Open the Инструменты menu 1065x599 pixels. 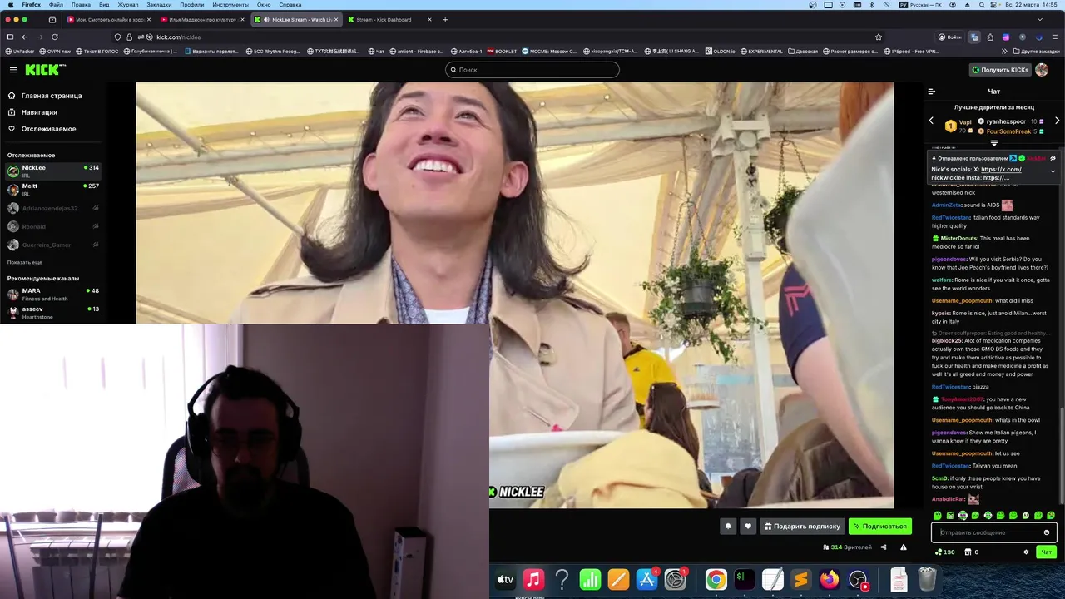coord(230,5)
